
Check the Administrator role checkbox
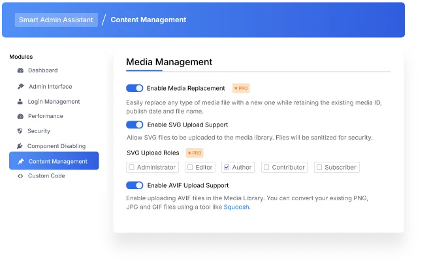point(131,168)
